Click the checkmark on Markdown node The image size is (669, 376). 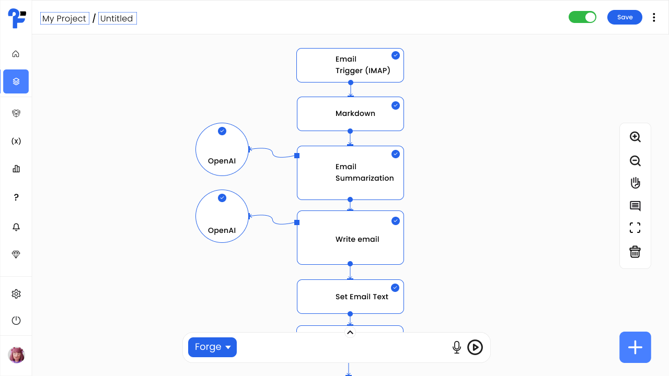396,105
